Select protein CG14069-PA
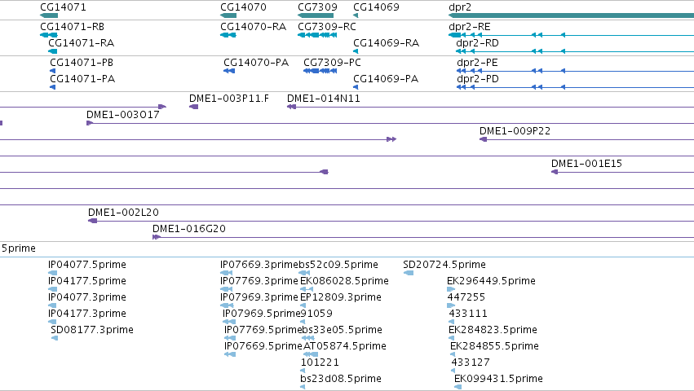This screenshot has width=694, height=391. coord(386,79)
